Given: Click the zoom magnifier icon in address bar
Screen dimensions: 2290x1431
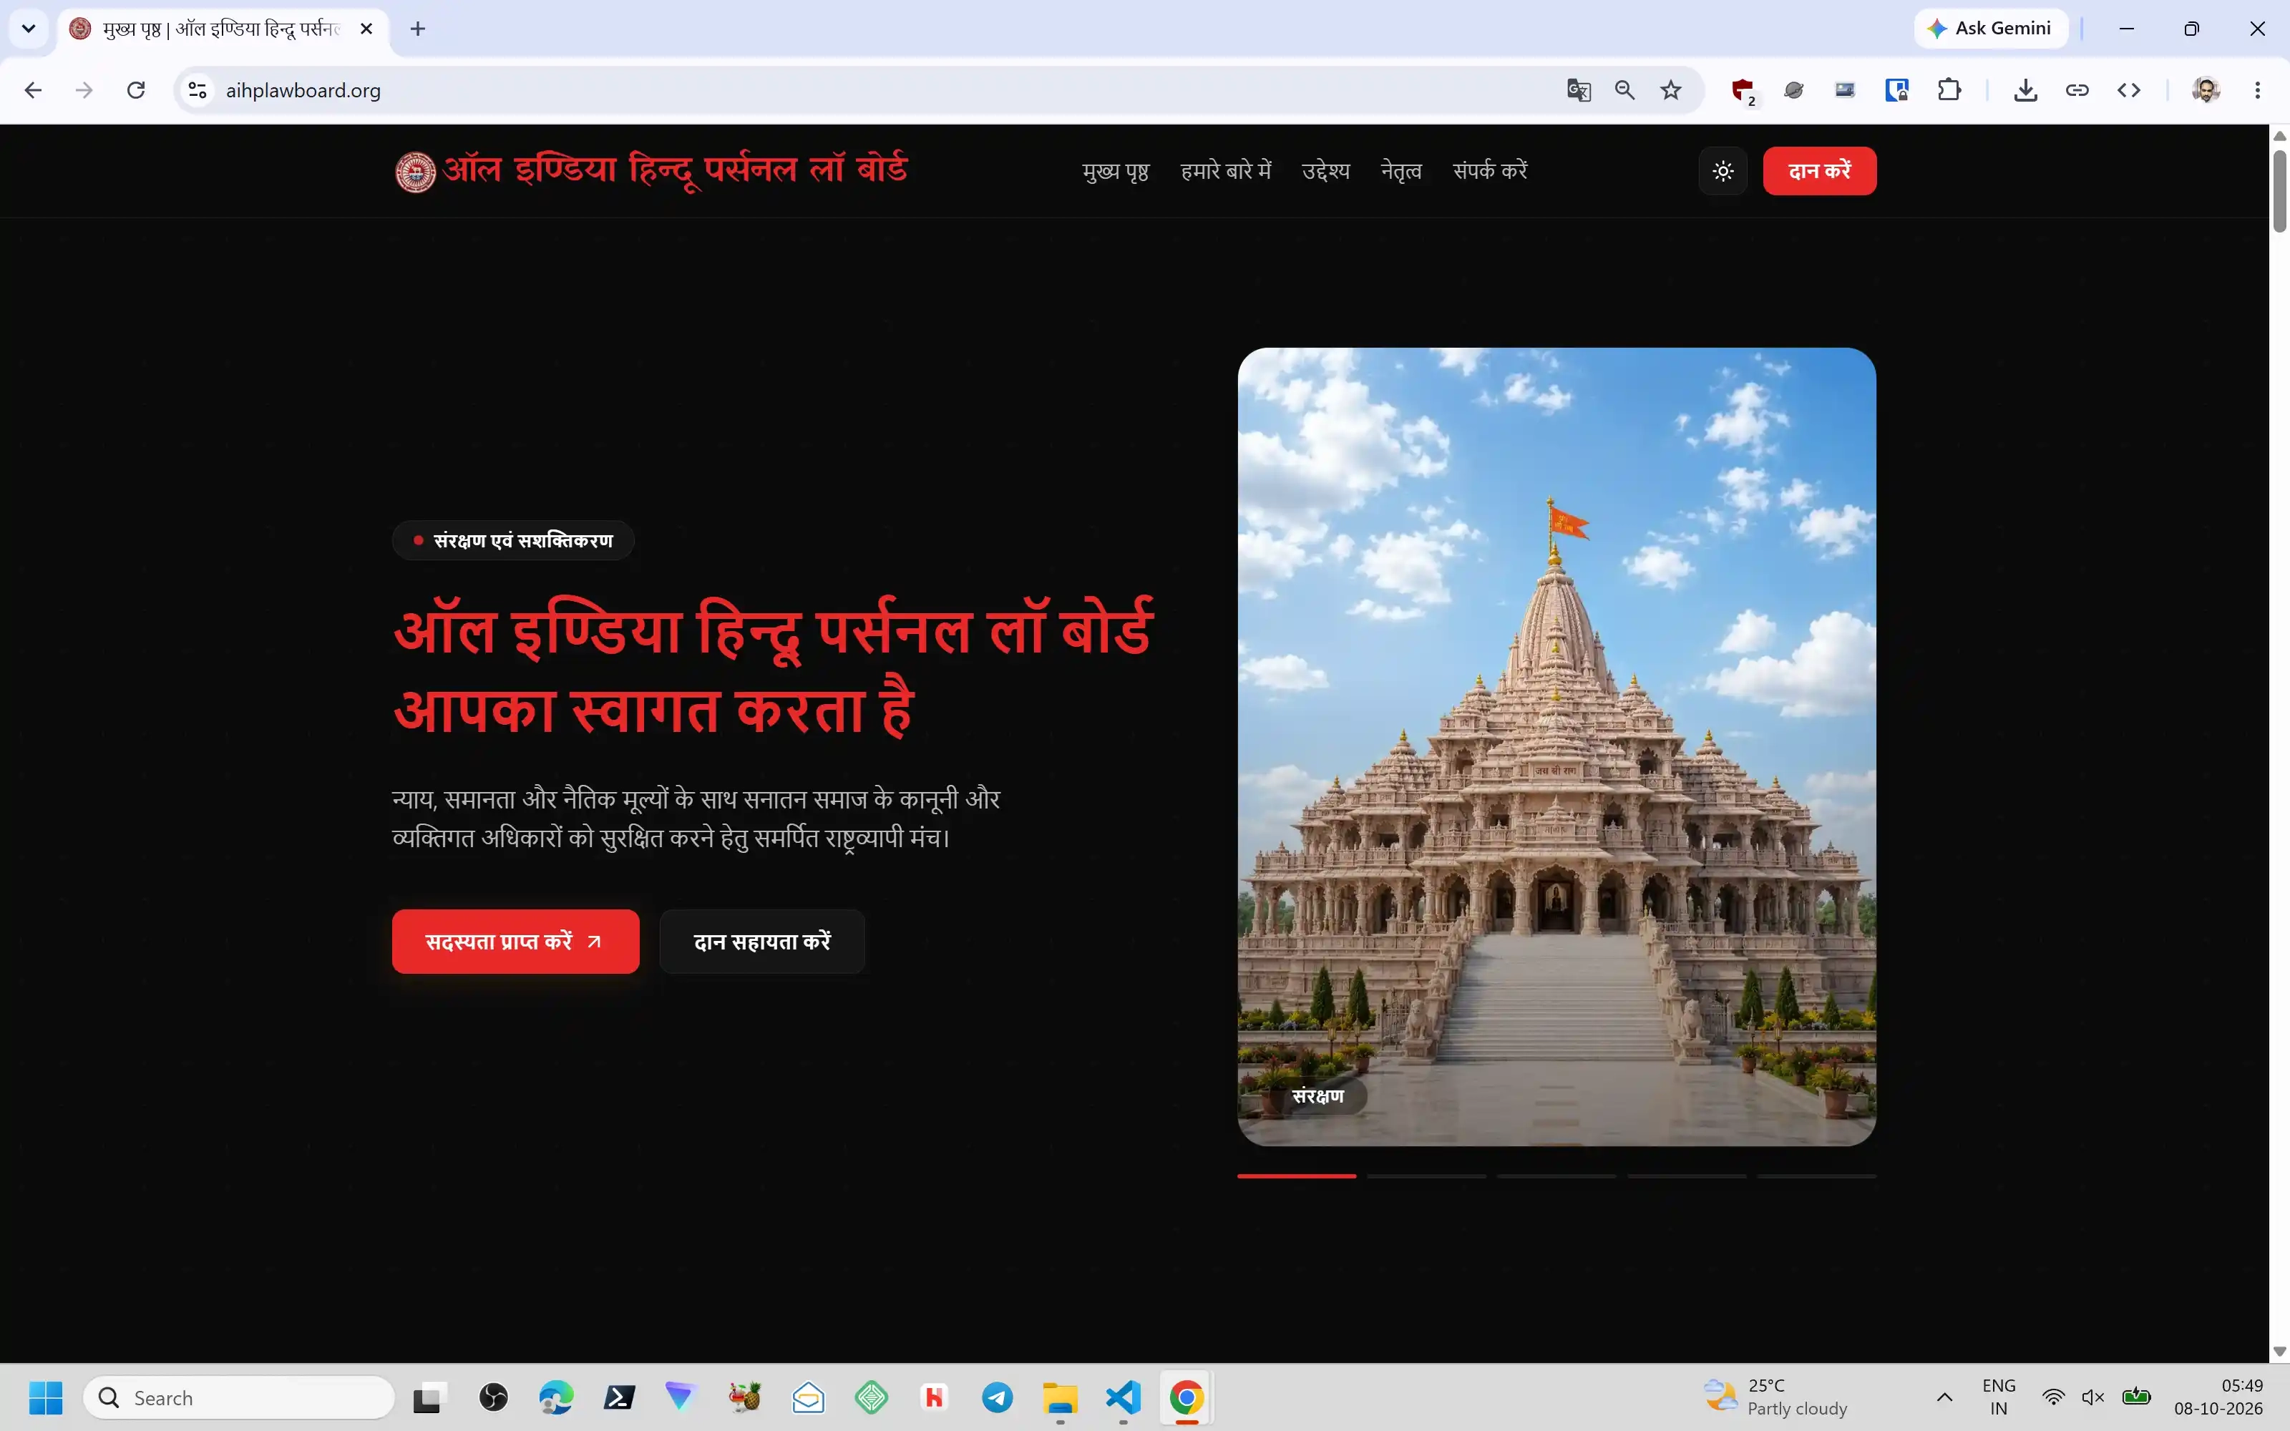Looking at the screenshot, I should coord(1624,90).
